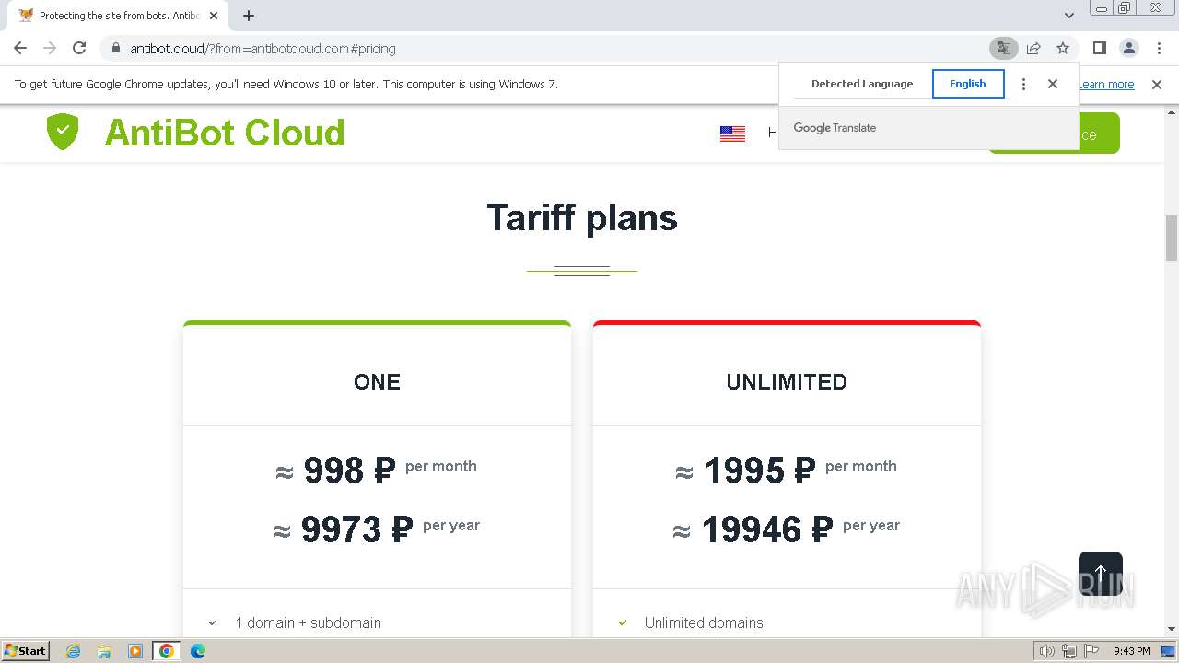The image size is (1179, 663).
Task: Click the Tariff plans heading
Action: pyautogui.click(x=582, y=218)
